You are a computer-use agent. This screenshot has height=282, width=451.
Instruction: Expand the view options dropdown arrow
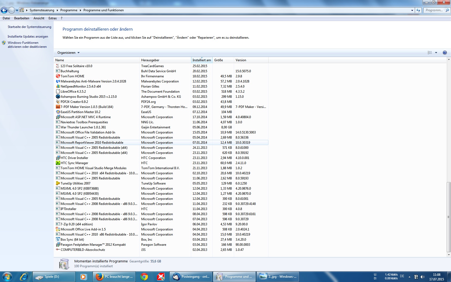pyautogui.click(x=436, y=53)
